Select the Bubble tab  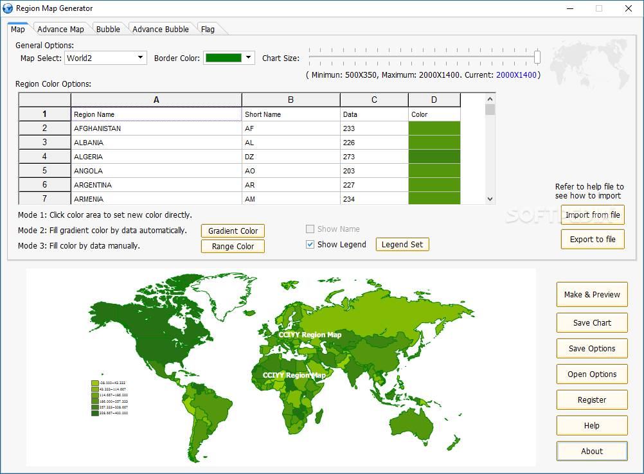coord(108,29)
